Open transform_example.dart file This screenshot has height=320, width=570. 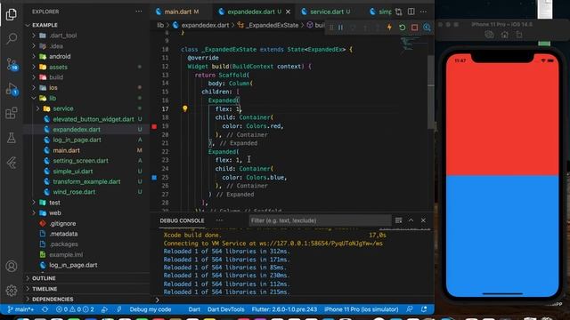pyautogui.click(x=86, y=181)
